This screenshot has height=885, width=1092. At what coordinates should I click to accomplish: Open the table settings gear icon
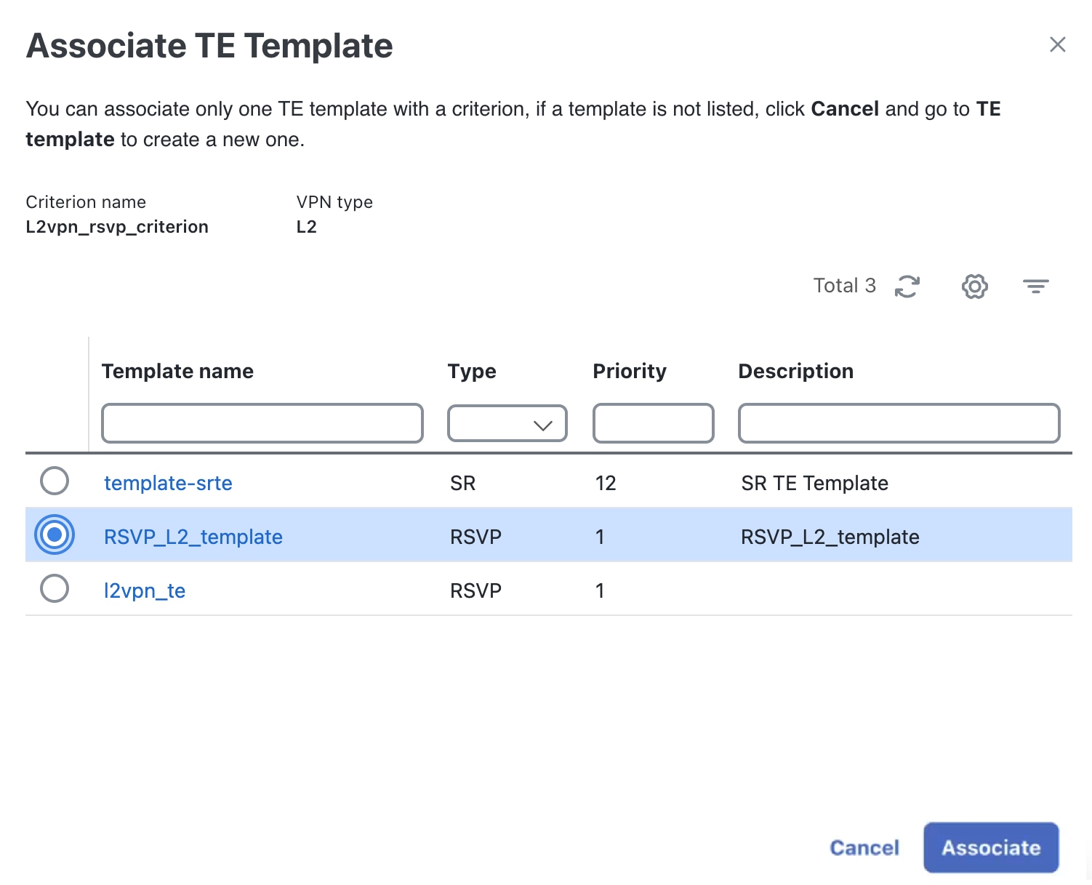pos(974,286)
